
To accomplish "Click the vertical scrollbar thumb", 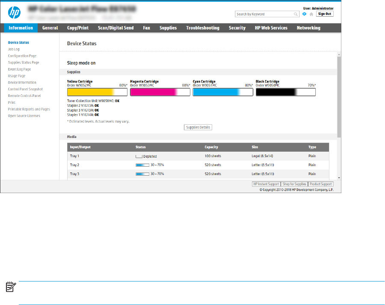I will click(x=339, y=97).
